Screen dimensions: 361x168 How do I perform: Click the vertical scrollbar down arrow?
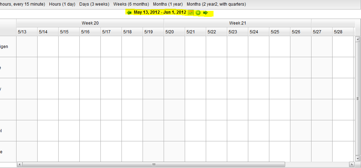click(x=357, y=158)
